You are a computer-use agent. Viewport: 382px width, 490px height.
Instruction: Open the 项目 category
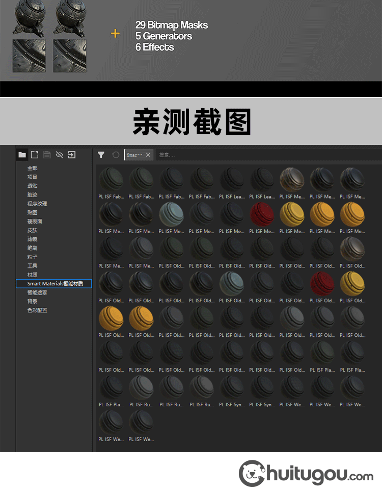coord(32,177)
